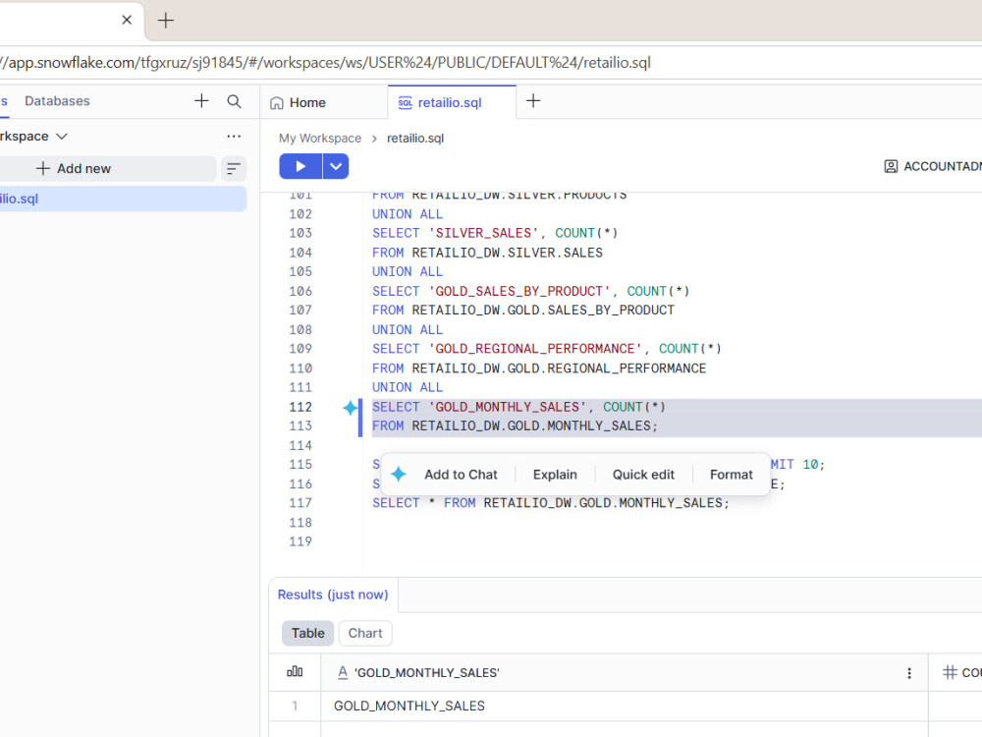Open the ACCOUNTADMIN role selector
Screen dimensions: 982x737
(933, 167)
